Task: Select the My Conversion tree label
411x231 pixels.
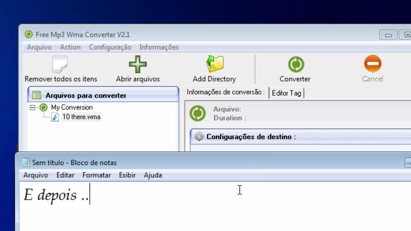Action: click(x=72, y=107)
